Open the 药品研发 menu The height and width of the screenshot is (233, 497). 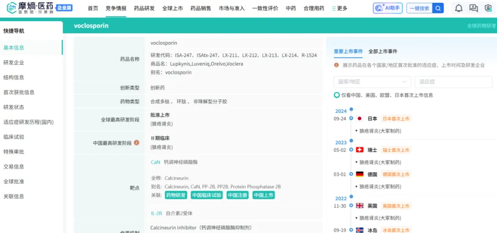[144, 8]
